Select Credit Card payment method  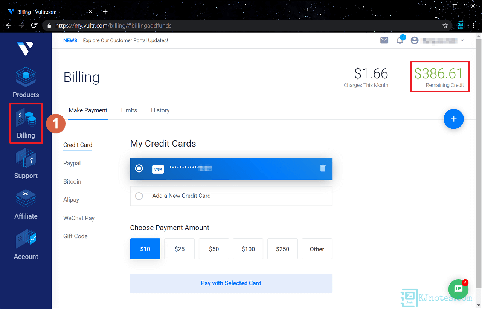[78, 145]
